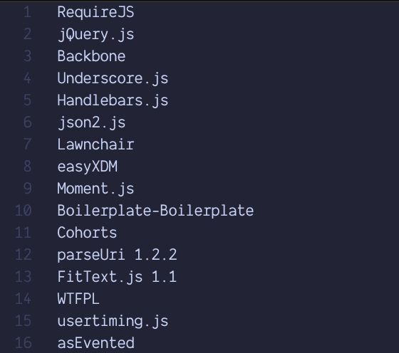Click Moment.js on line 9

click(95, 189)
